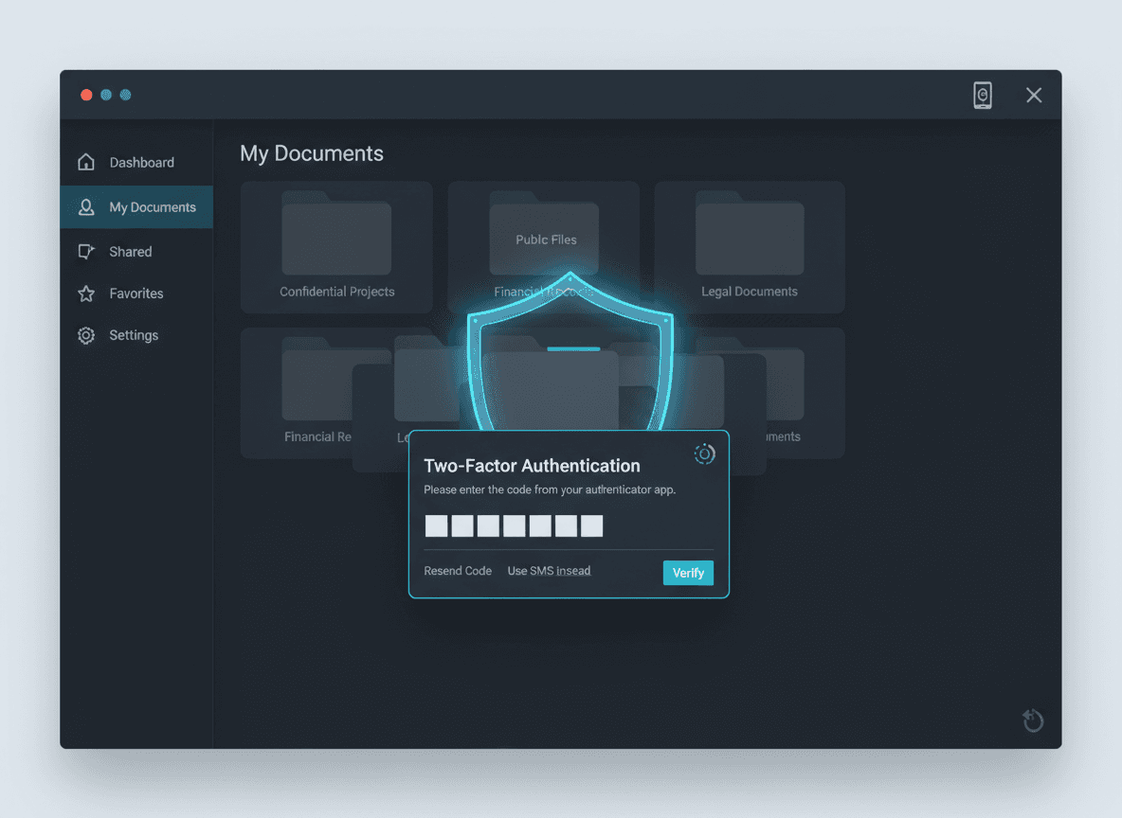The height and width of the screenshot is (818, 1122).
Task: Click the Dashboard home icon
Action: pos(84,162)
